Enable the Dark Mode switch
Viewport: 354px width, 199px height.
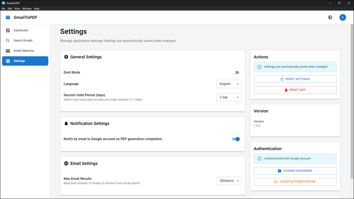pyautogui.click(x=235, y=73)
